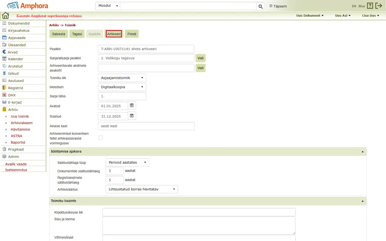
Task: Open the Hävitamine link in sidebar
Action: 20,130
